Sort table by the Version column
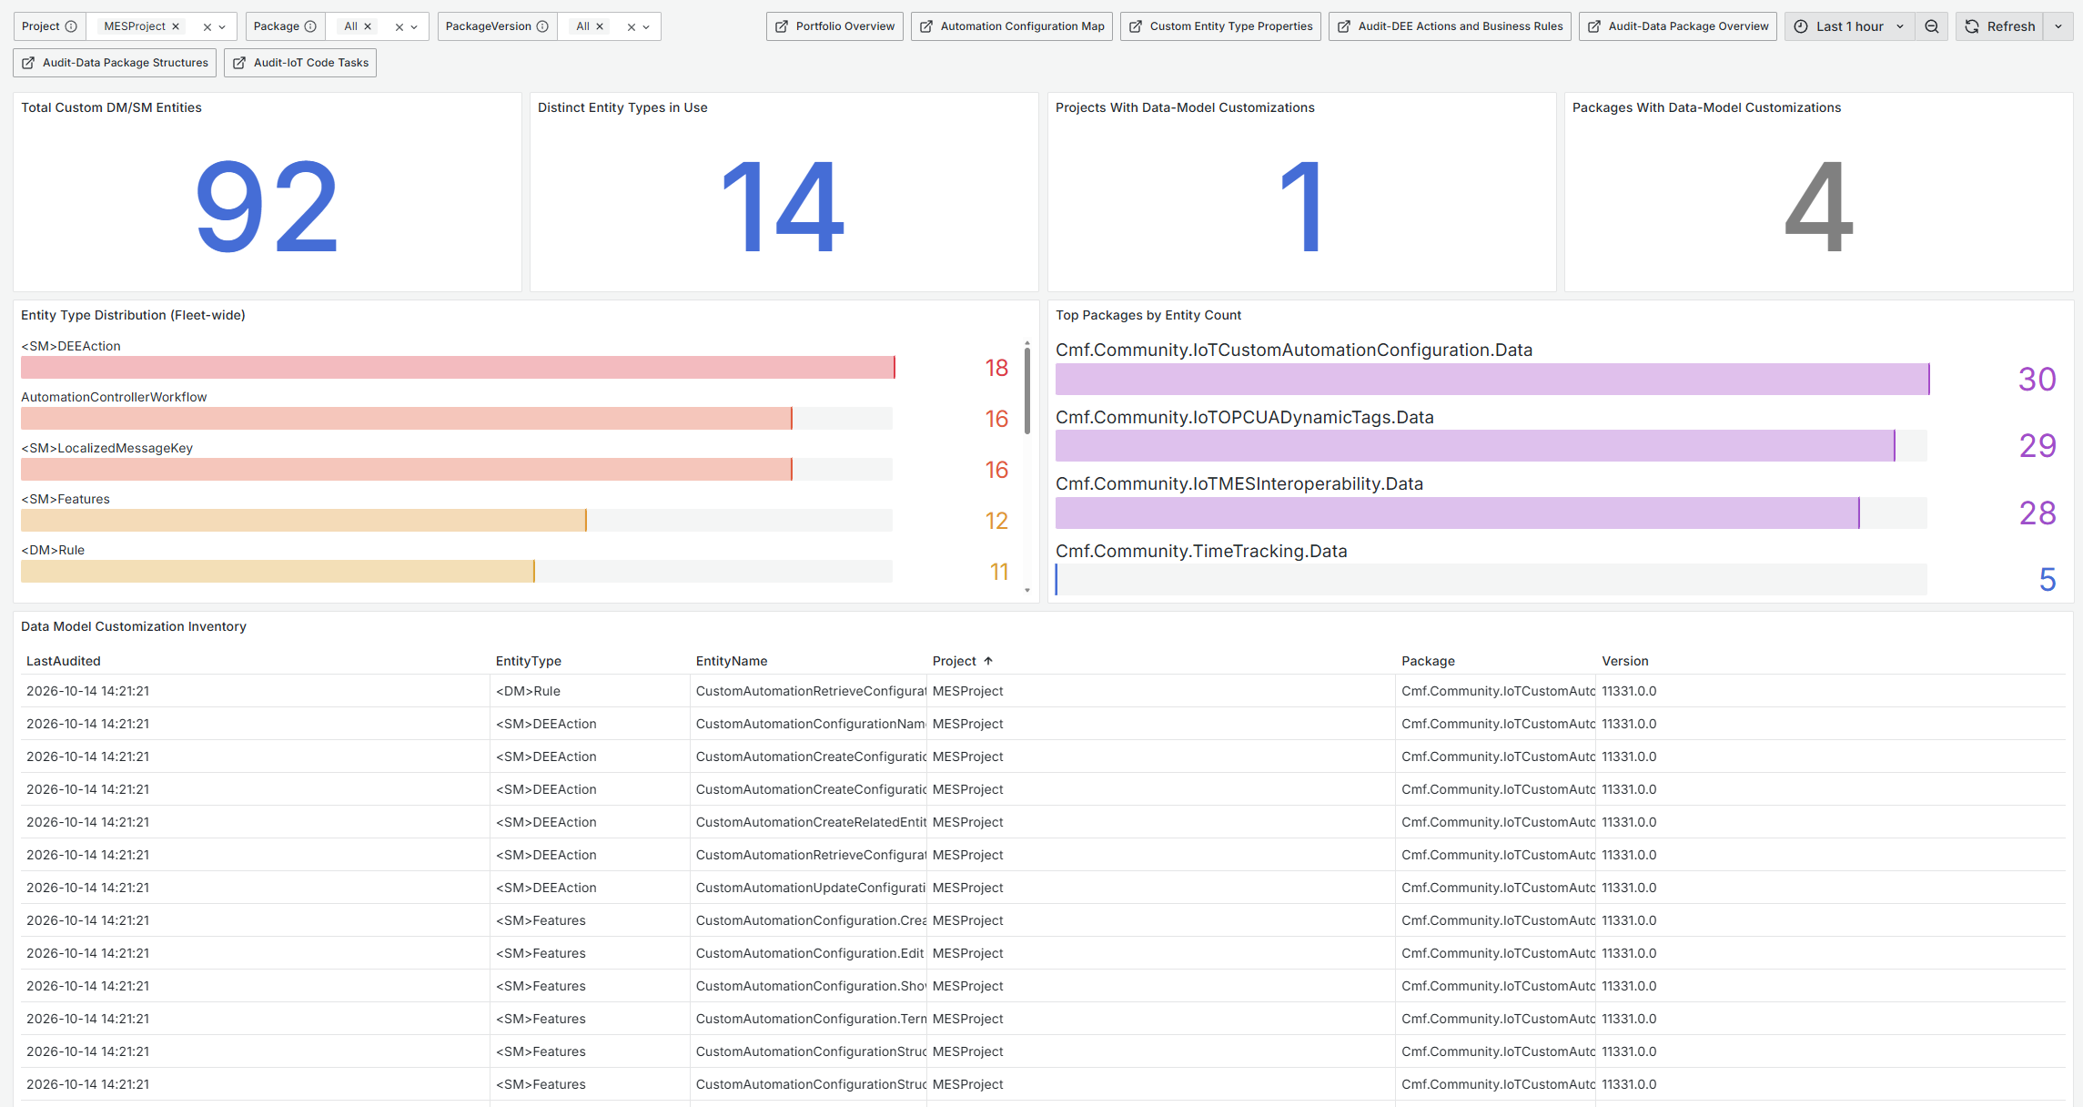 (1625, 661)
